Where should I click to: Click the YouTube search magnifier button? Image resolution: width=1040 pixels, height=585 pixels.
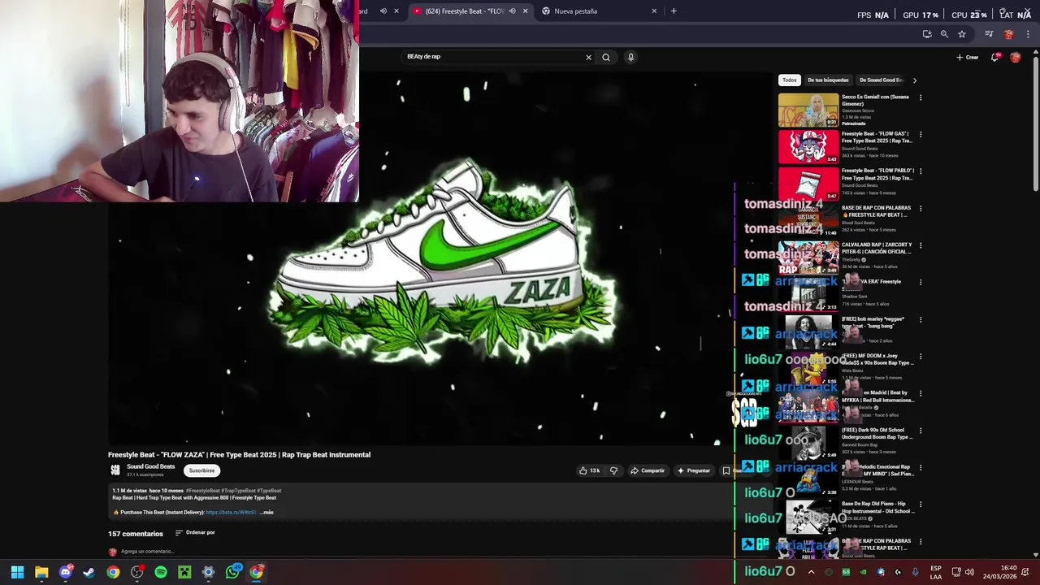[x=605, y=57]
